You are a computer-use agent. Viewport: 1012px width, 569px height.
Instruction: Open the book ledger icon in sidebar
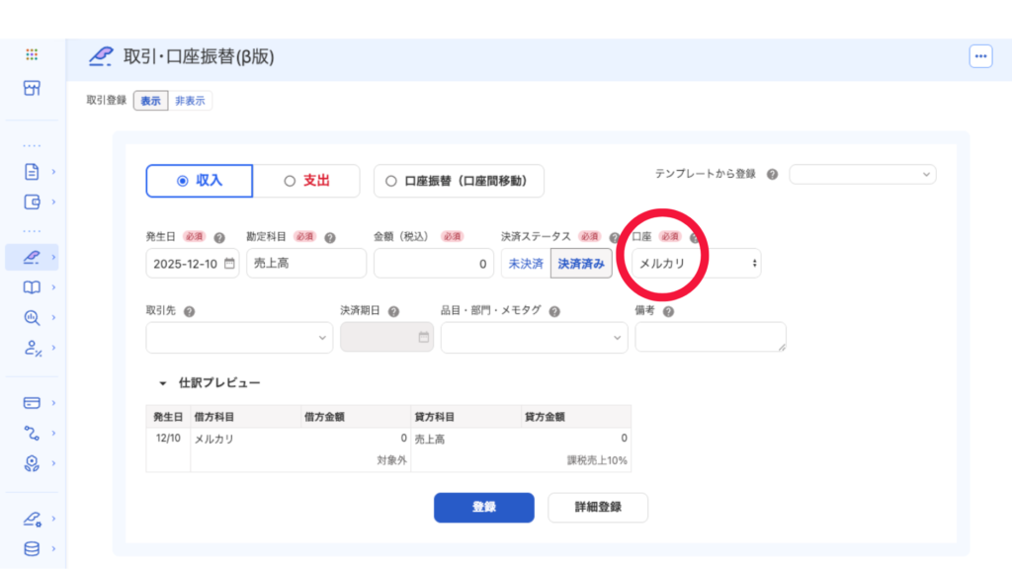coord(32,287)
